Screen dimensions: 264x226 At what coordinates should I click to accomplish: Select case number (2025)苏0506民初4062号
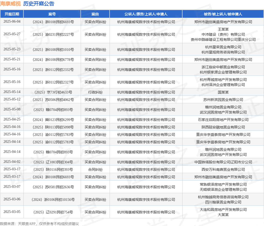pyautogui.click(x=53, y=100)
